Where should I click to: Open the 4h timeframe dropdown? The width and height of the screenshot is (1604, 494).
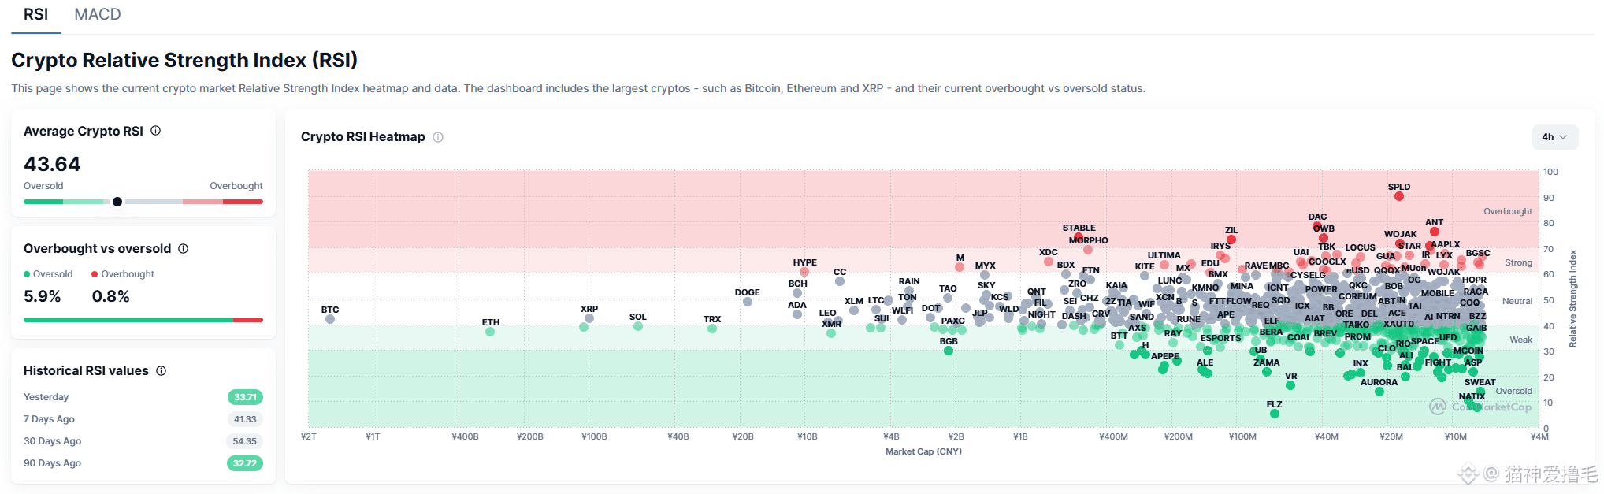coord(1554,137)
